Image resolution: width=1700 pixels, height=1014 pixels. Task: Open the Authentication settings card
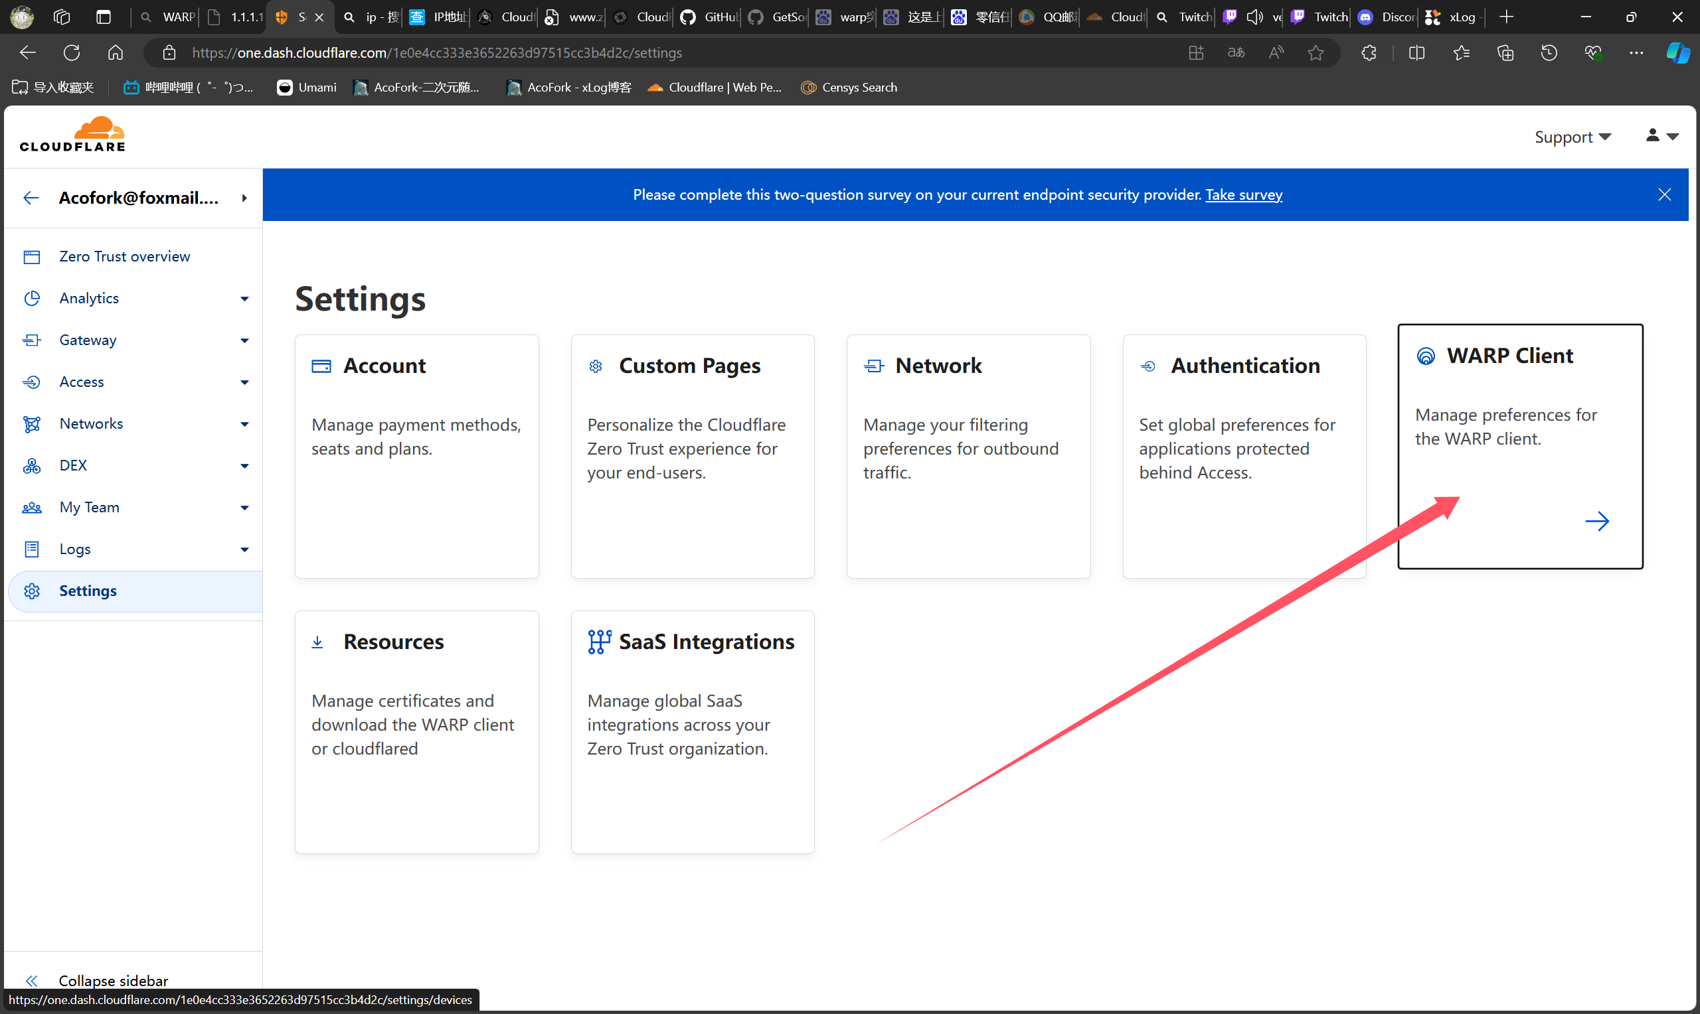coord(1244,456)
